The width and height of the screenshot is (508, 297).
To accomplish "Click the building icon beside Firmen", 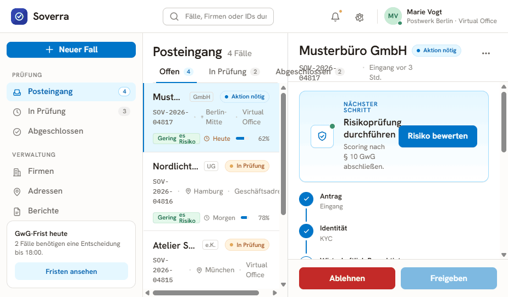I will 17,172.
